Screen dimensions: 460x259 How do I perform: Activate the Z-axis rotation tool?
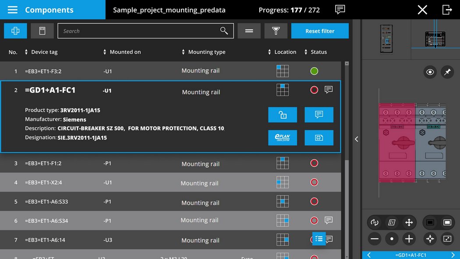[x=392, y=222]
